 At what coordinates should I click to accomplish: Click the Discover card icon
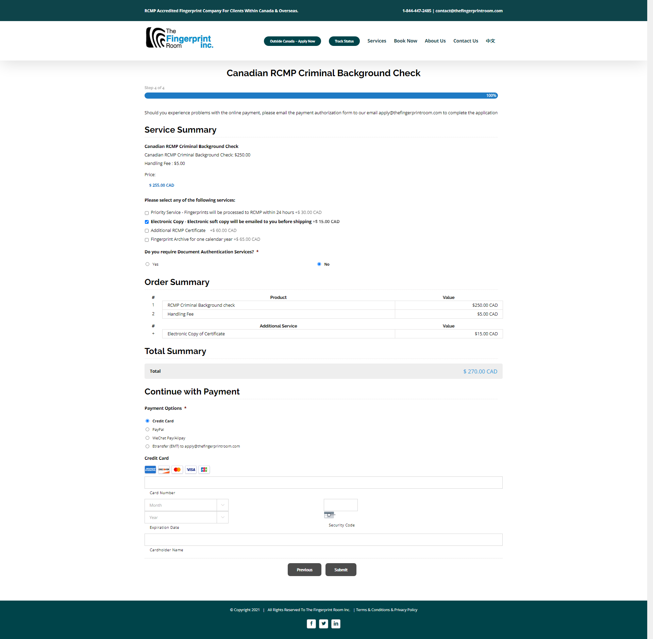tap(164, 470)
